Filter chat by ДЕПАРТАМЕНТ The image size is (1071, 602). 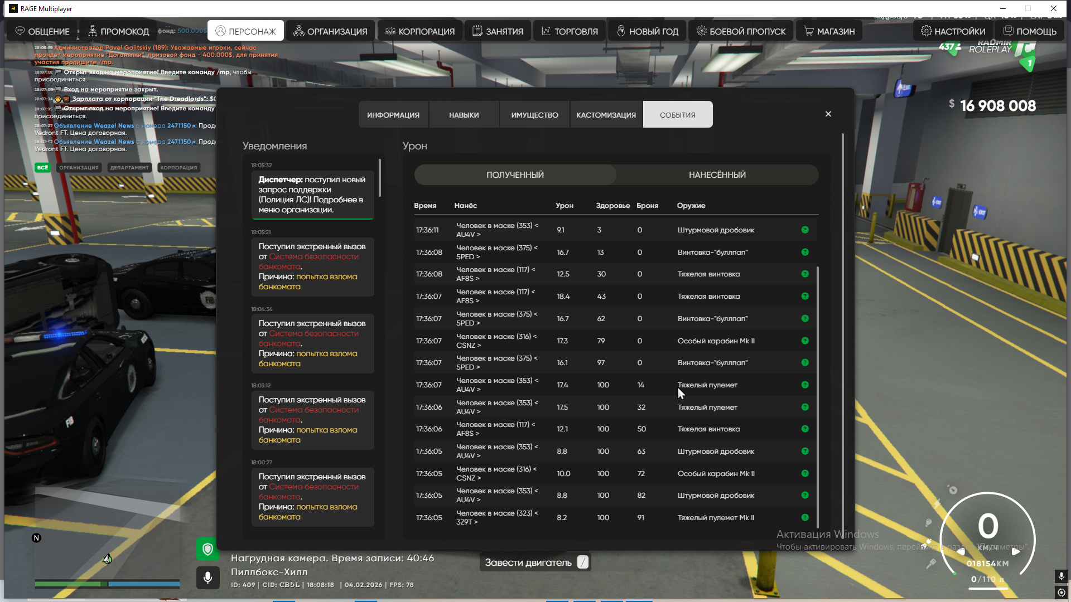click(x=129, y=167)
